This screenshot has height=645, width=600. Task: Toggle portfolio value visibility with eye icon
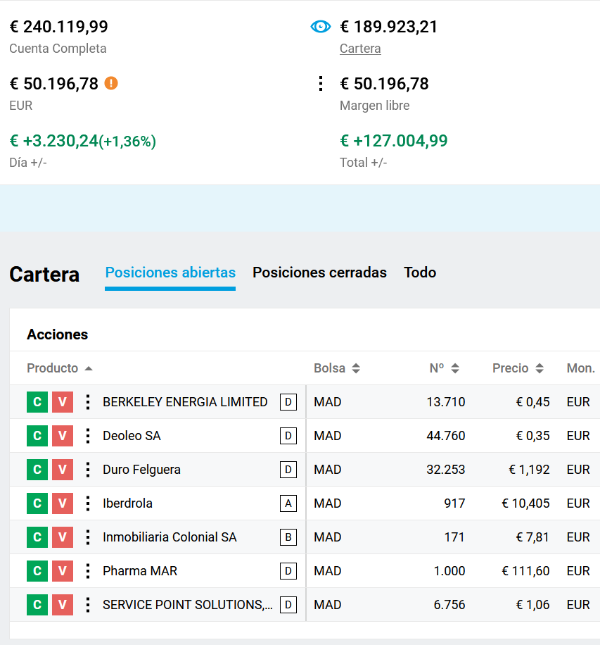(x=320, y=27)
